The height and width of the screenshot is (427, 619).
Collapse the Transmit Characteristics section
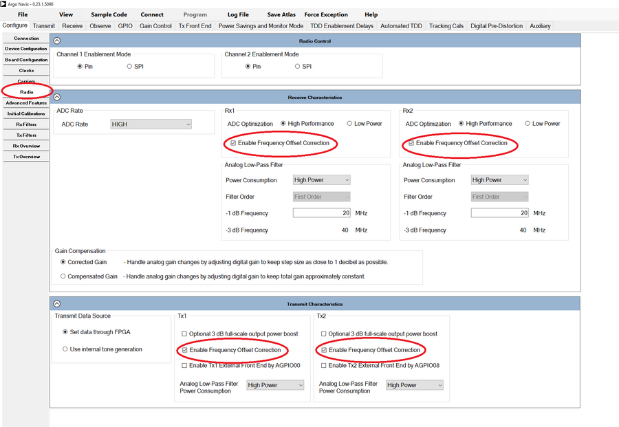57,303
